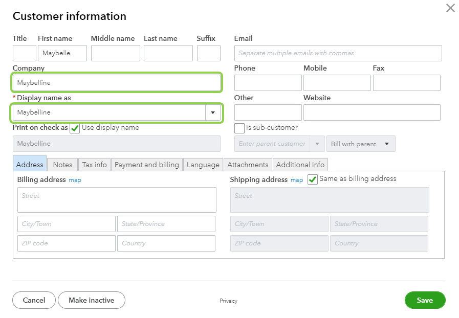Click the Mobile field

337,83
